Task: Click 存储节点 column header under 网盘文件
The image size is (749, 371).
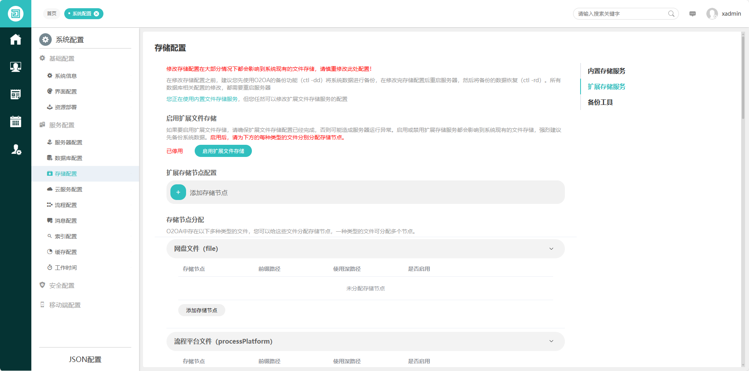Action: (x=194, y=269)
